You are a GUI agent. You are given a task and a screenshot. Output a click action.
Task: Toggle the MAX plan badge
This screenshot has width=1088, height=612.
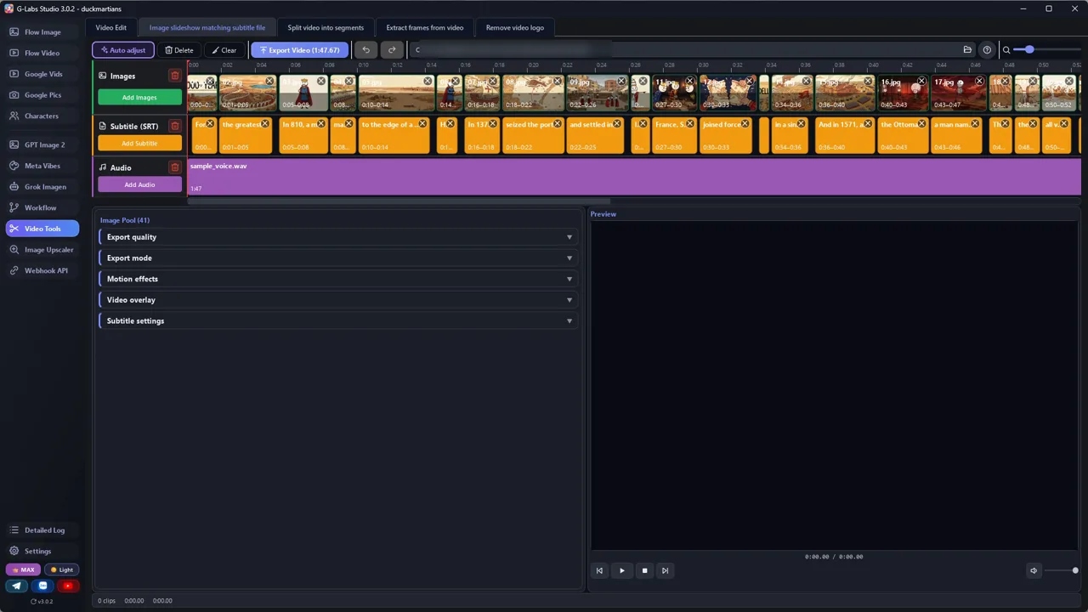[23, 569]
